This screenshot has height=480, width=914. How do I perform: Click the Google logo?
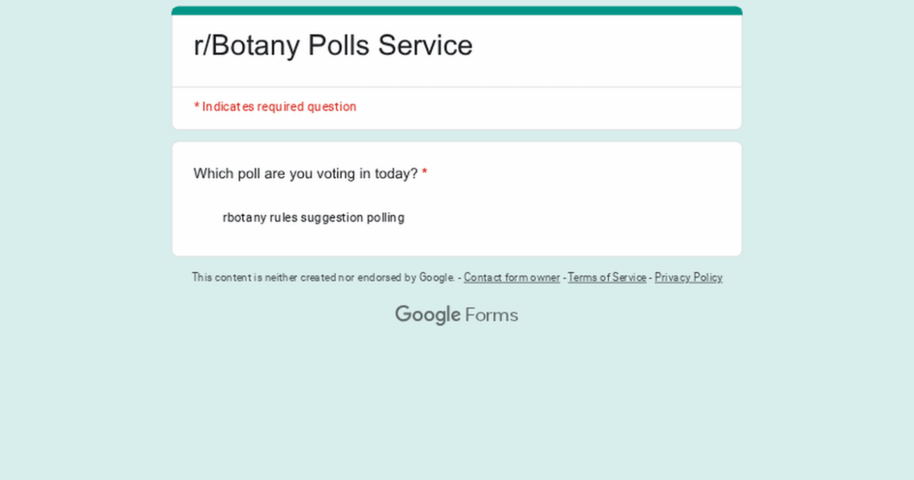coord(428,314)
